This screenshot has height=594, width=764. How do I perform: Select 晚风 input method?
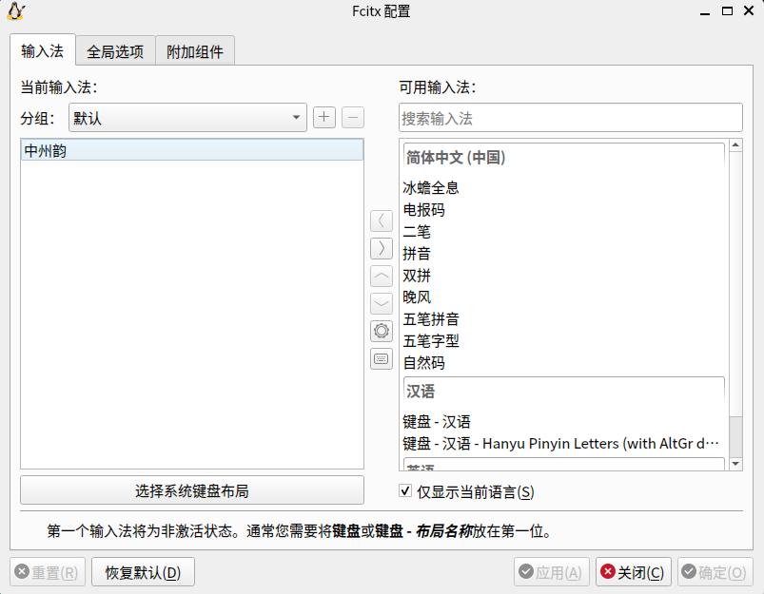(564, 297)
